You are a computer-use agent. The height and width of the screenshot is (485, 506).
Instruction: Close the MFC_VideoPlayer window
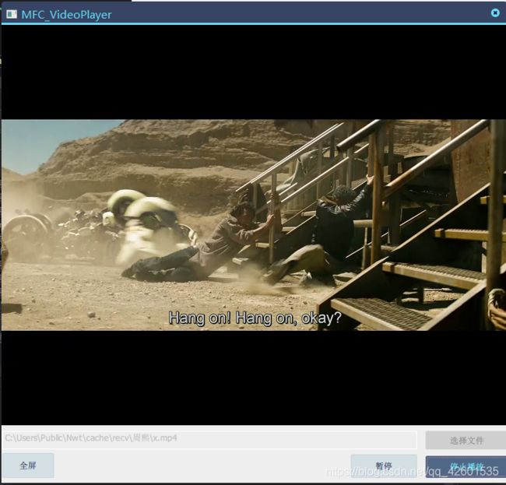pos(495,12)
